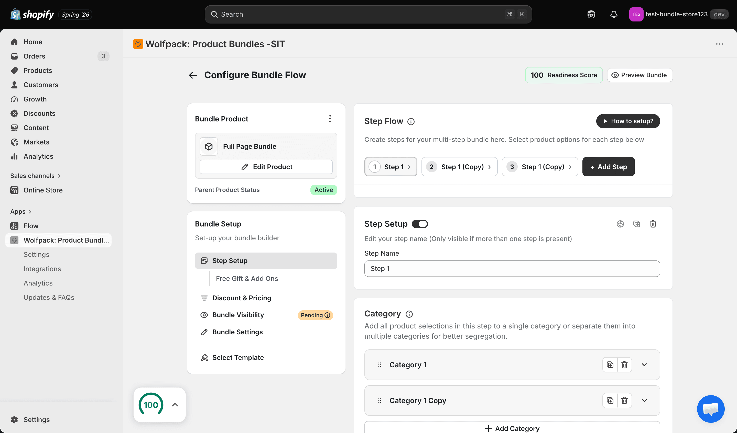The image size is (737, 433).
Task: Click the delete step trash icon
Action: [x=653, y=224]
